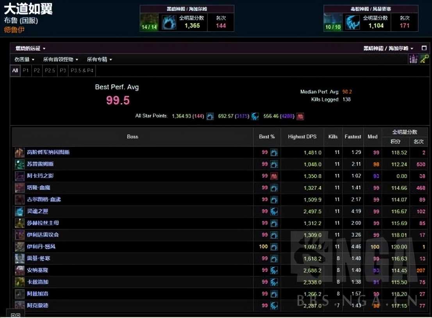Sort by the Med column header
Viewport: 432px width, 318px height.
coord(373,137)
